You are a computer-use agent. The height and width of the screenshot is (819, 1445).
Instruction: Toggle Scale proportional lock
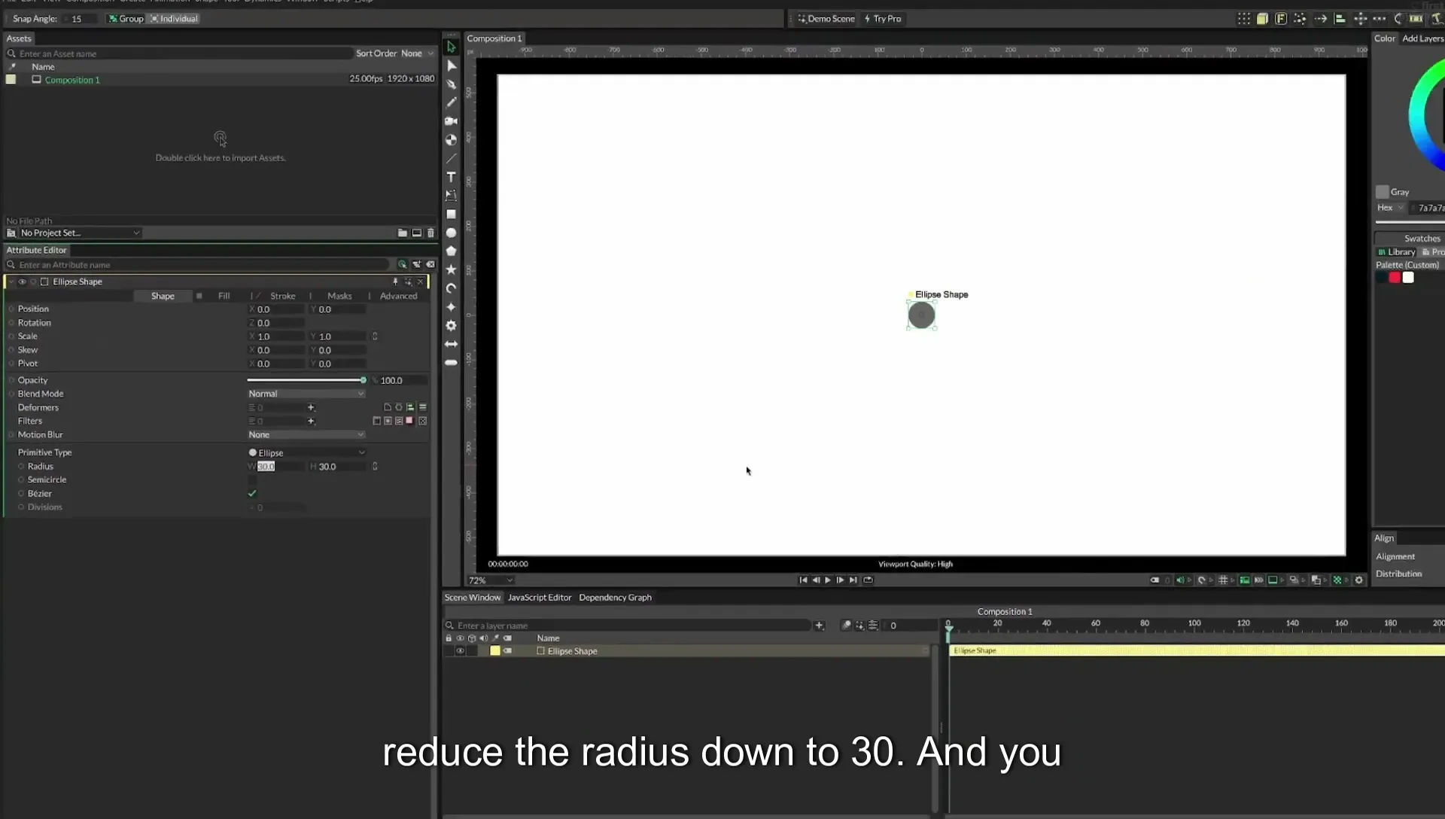tap(375, 336)
